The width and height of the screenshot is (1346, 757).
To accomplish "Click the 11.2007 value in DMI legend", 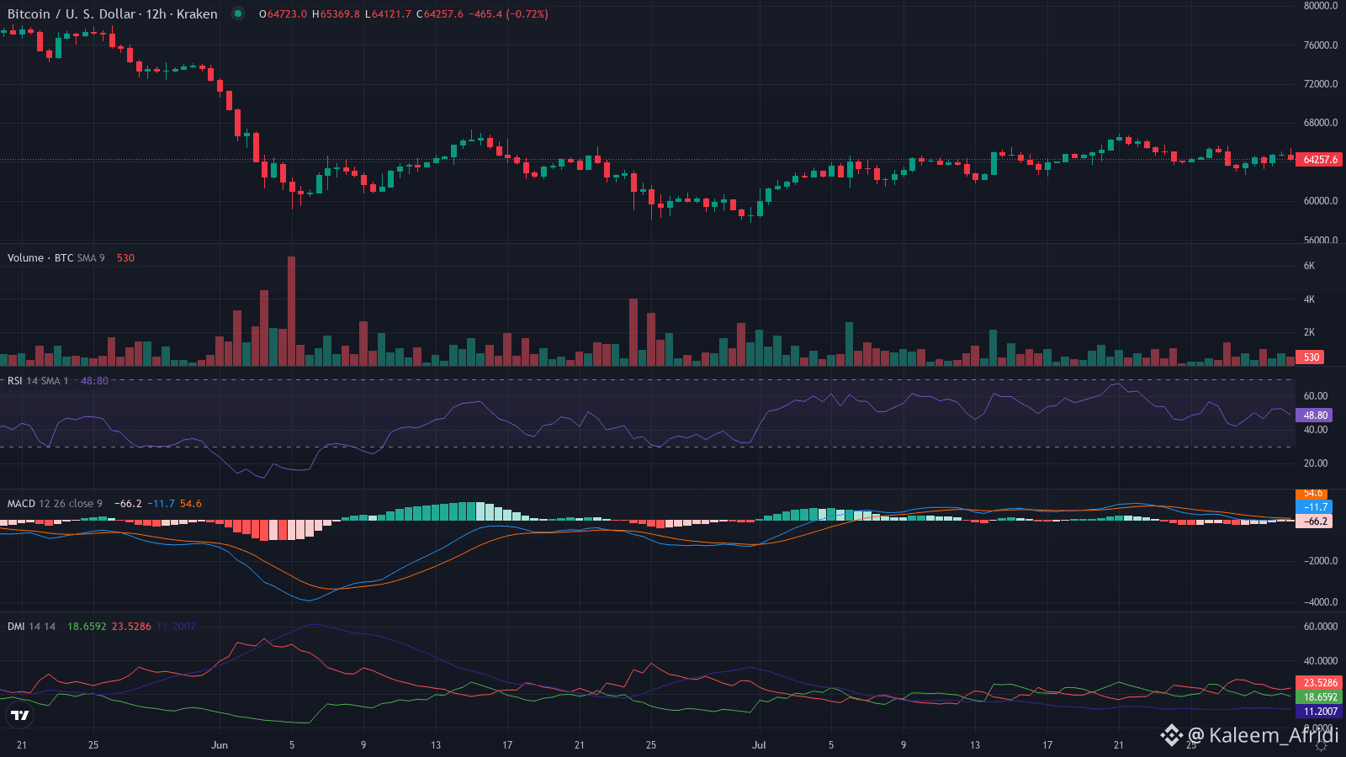I will click(x=176, y=627).
